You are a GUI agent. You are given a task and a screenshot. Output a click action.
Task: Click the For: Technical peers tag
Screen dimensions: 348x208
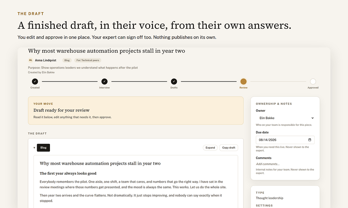pyautogui.click(x=88, y=60)
